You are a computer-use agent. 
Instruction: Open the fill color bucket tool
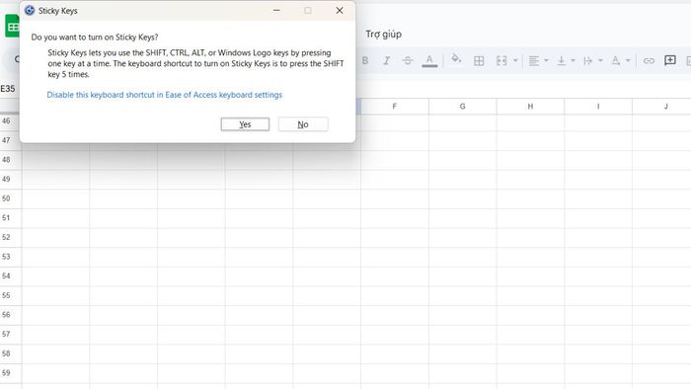(456, 59)
